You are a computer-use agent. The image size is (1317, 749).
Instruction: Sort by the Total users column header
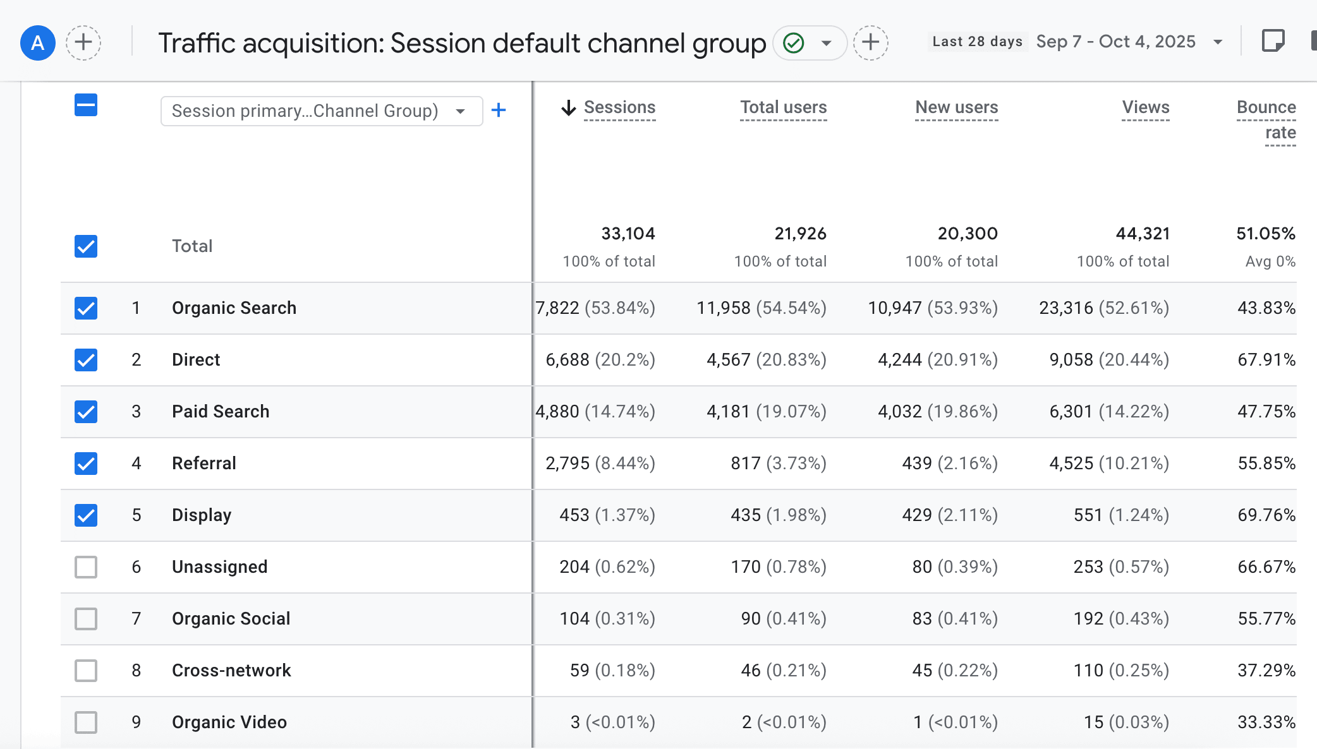783,107
